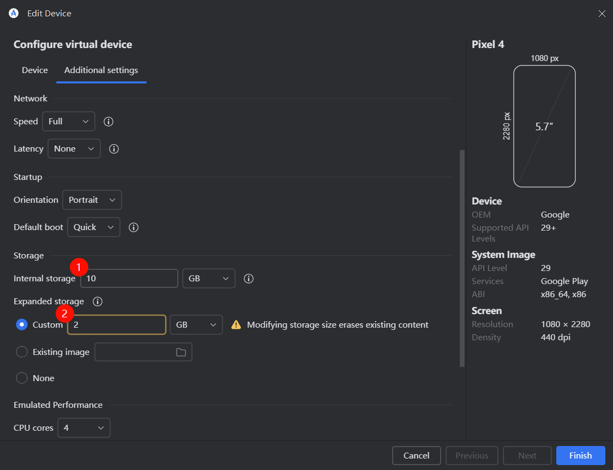Select Additional settings tab

101,70
